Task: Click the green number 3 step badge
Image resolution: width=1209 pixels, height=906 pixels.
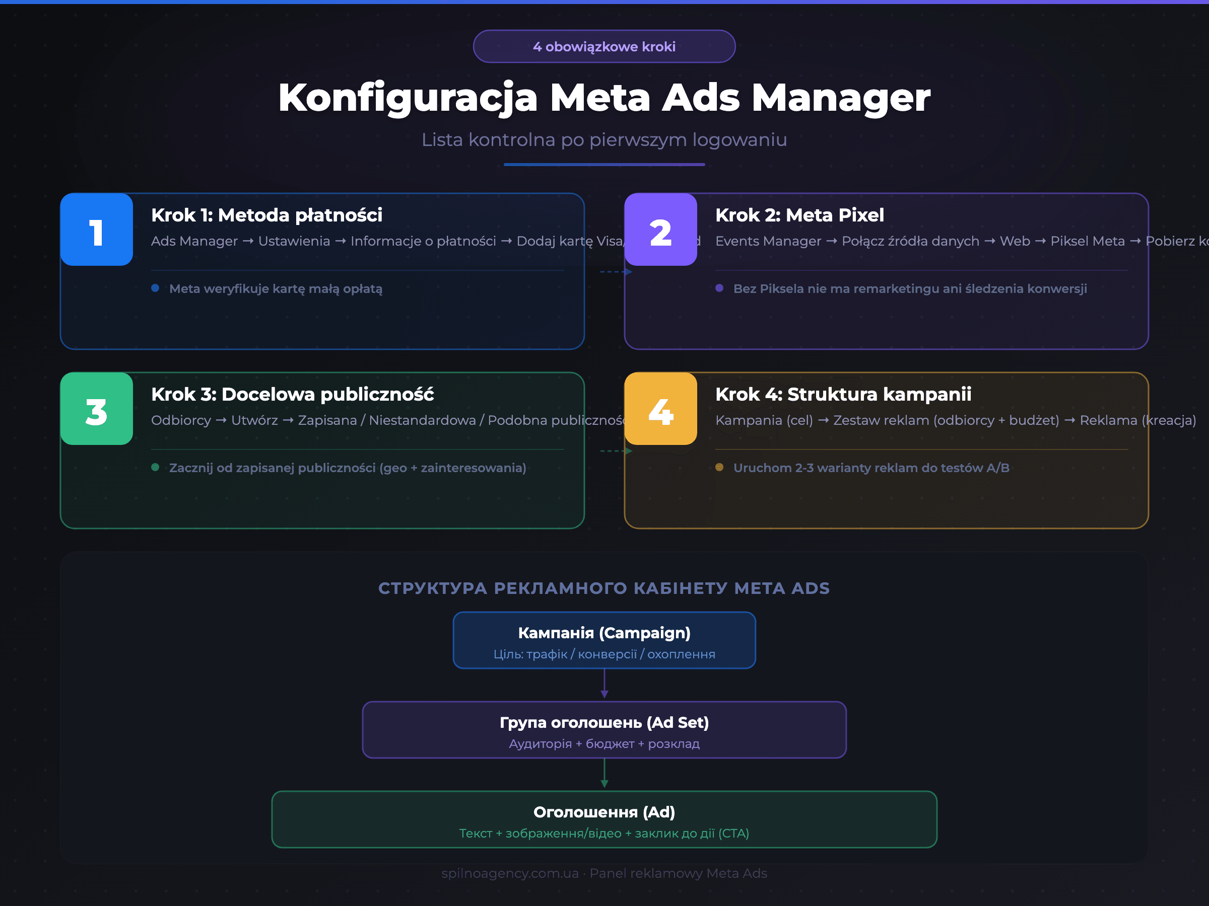Action: [x=97, y=409]
